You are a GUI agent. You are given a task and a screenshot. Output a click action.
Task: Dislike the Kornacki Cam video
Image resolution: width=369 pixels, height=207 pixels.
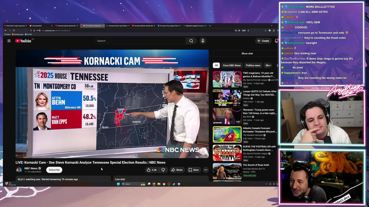(x=163, y=170)
